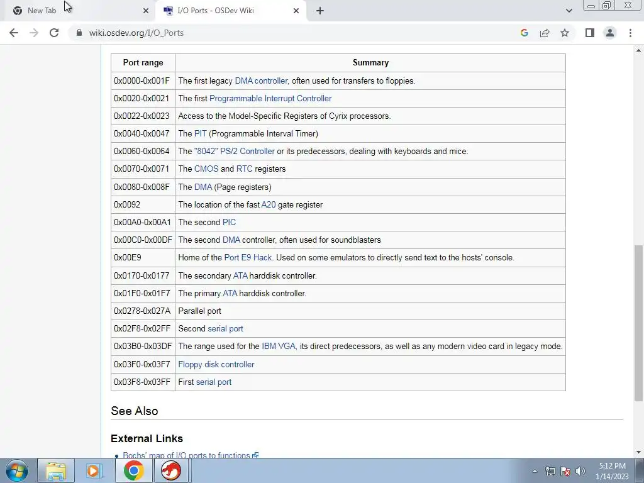Select Chrome in the taskbar
The image size is (644, 483).
(x=133, y=470)
